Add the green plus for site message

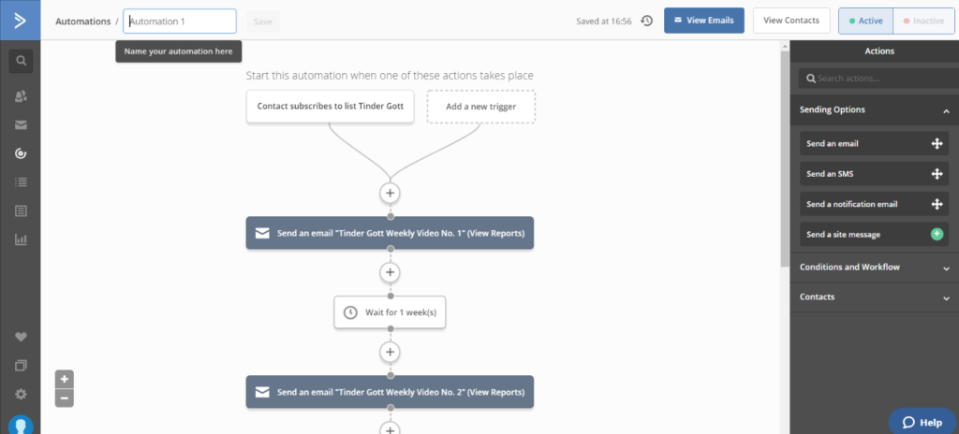point(937,234)
